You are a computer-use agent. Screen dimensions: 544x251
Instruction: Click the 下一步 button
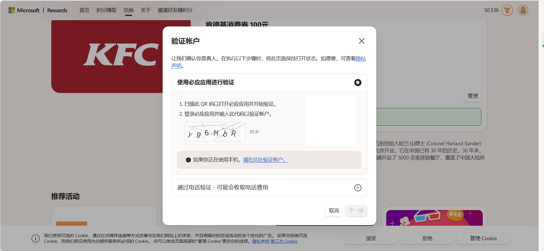click(356, 211)
